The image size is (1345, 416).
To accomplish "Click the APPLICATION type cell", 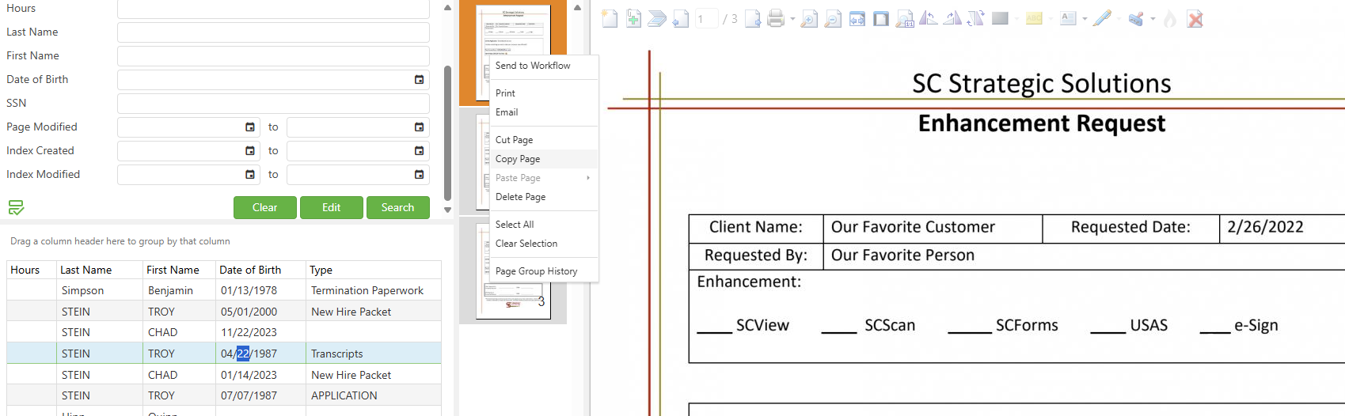I will click(x=344, y=395).
